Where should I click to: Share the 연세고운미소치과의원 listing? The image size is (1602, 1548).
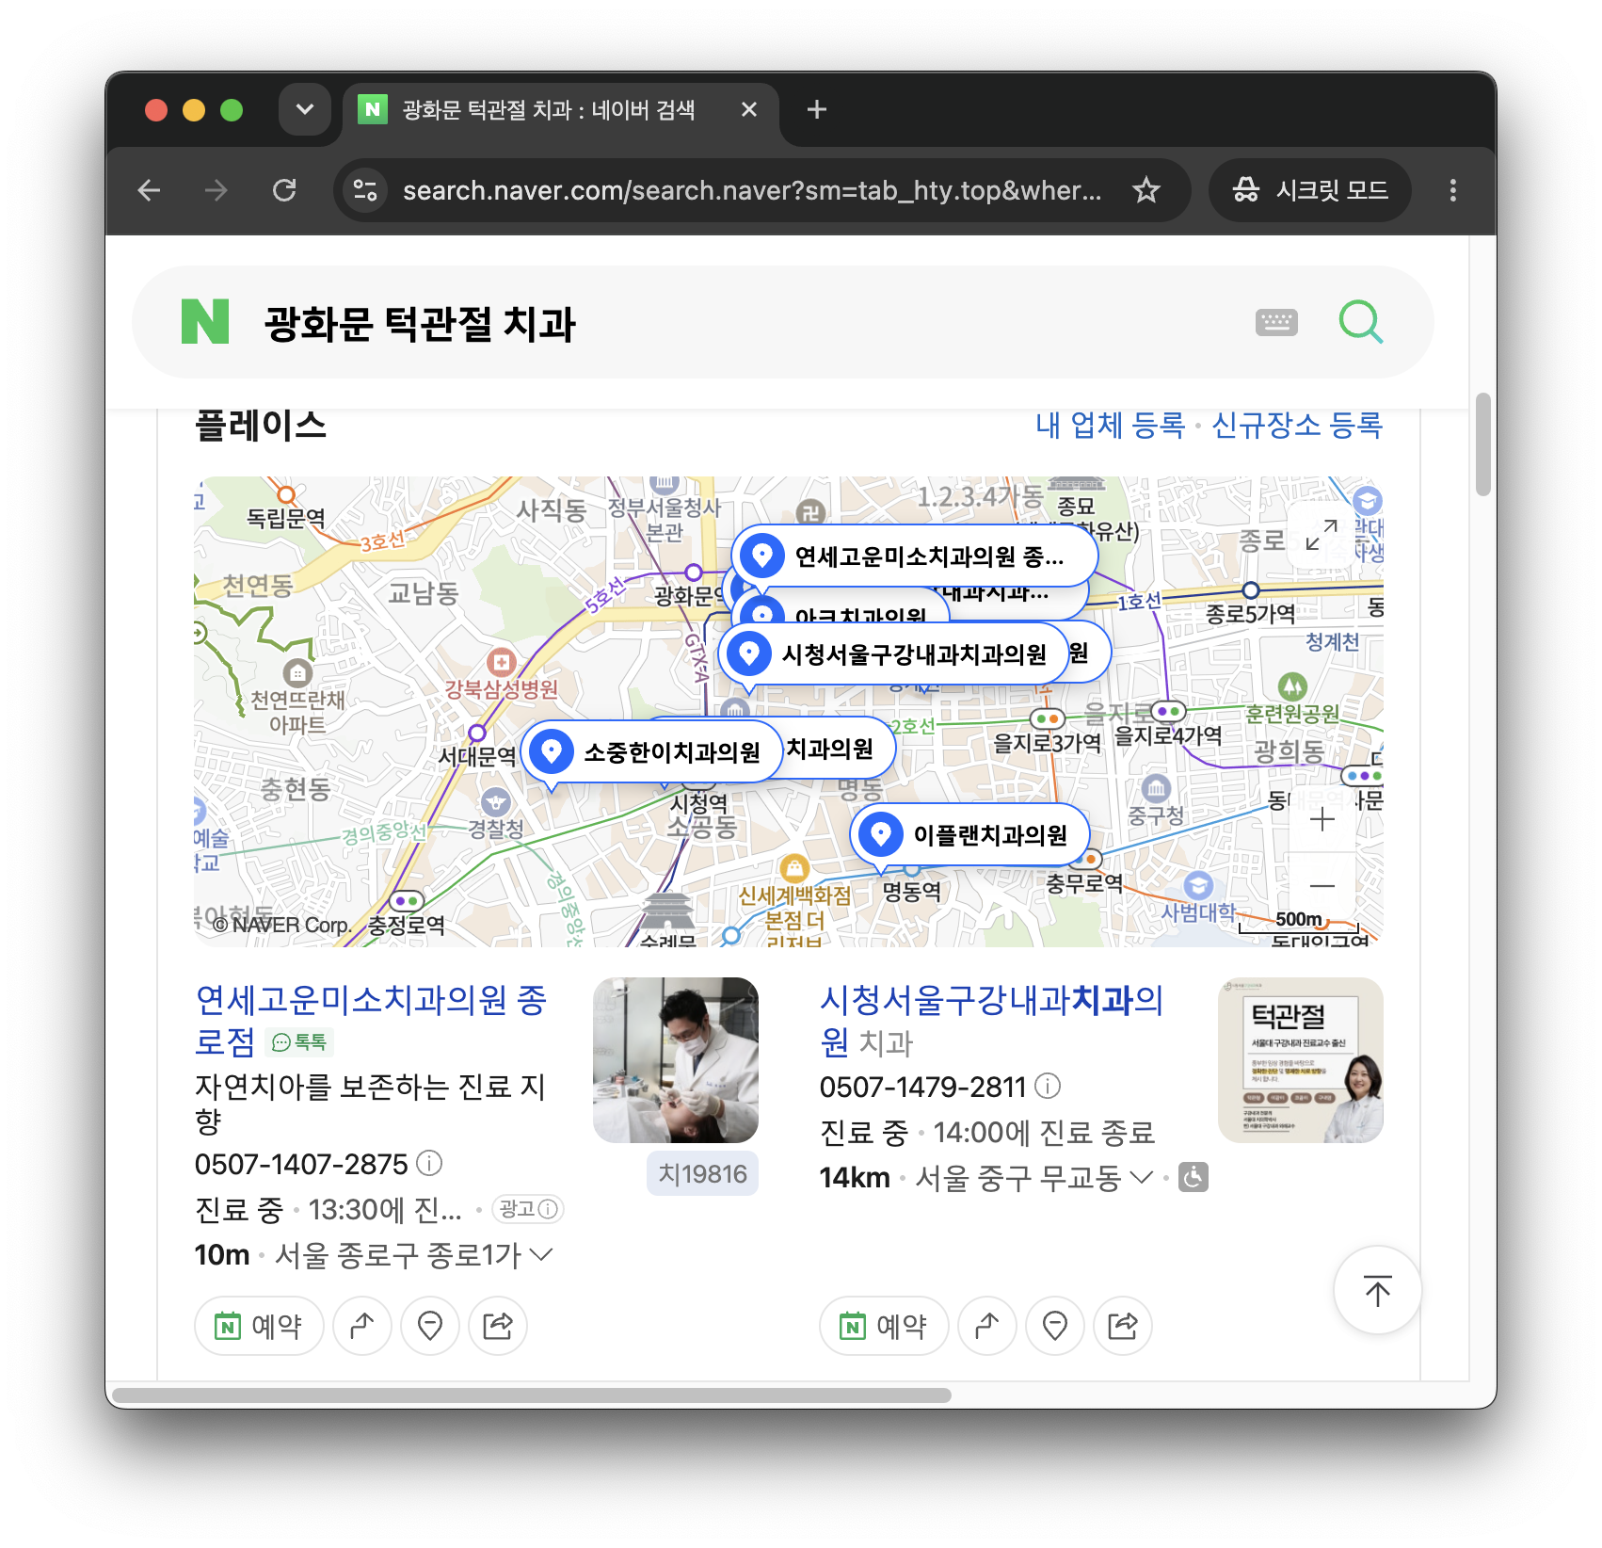click(498, 1326)
